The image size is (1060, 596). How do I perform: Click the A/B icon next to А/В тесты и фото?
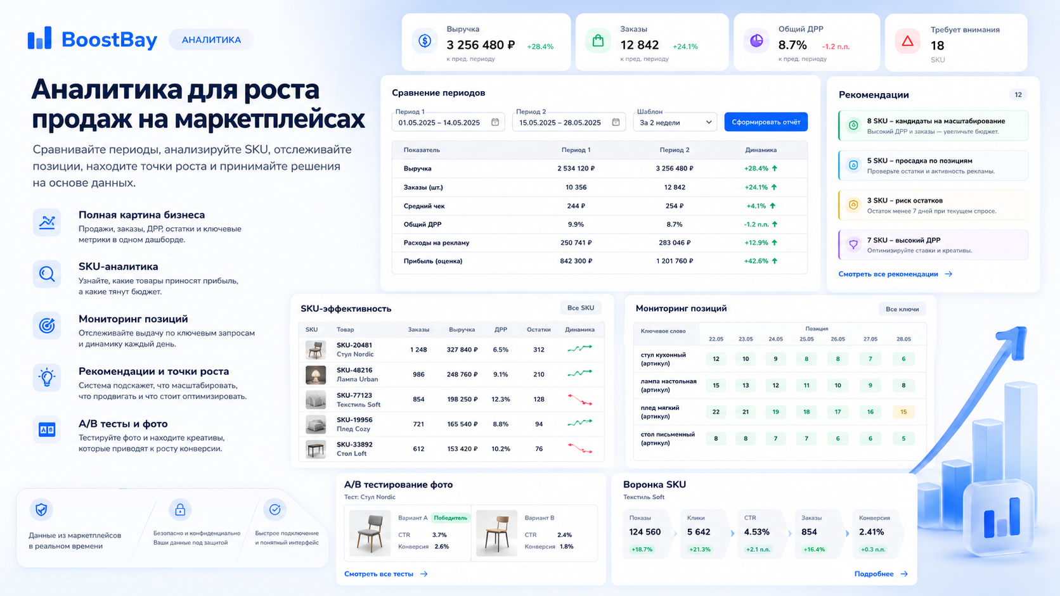(x=47, y=429)
